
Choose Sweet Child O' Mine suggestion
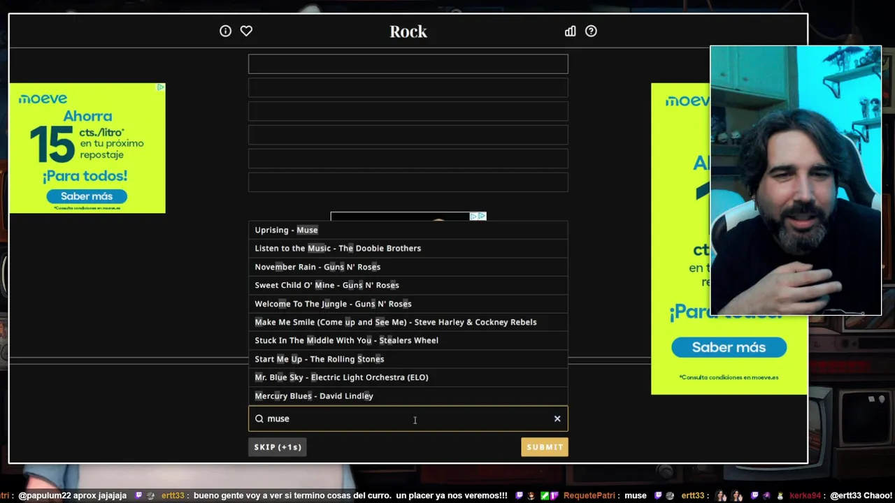point(408,285)
